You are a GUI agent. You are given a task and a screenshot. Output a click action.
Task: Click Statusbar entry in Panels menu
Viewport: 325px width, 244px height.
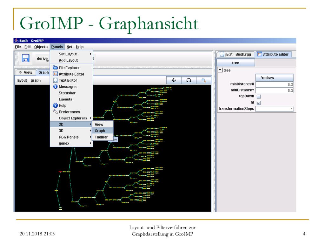click(x=71, y=93)
